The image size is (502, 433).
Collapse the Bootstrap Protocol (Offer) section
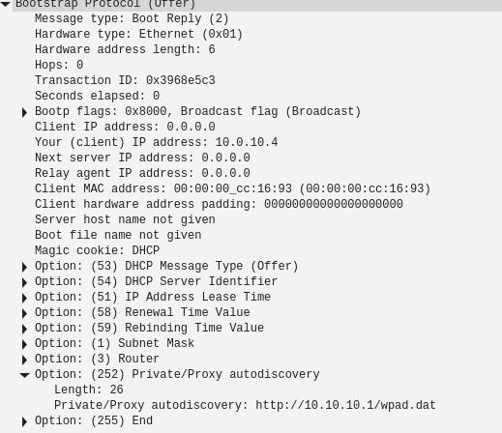tap(6, 4)
